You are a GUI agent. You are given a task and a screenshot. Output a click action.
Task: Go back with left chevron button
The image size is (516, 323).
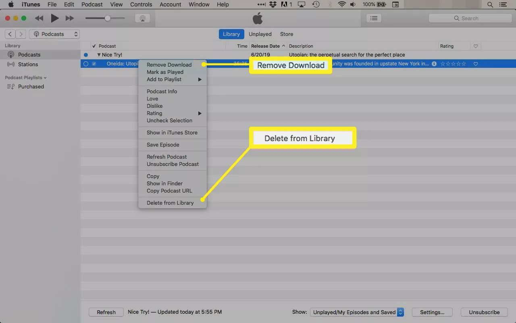point(10,34)
